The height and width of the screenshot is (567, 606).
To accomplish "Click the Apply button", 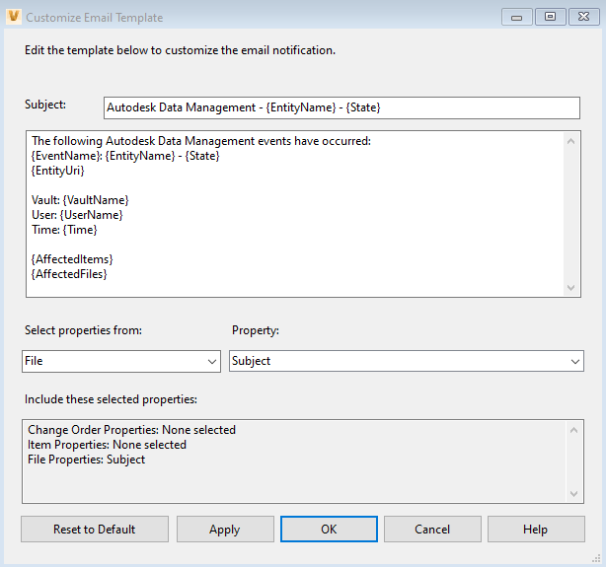I will (x=225, y=530).
